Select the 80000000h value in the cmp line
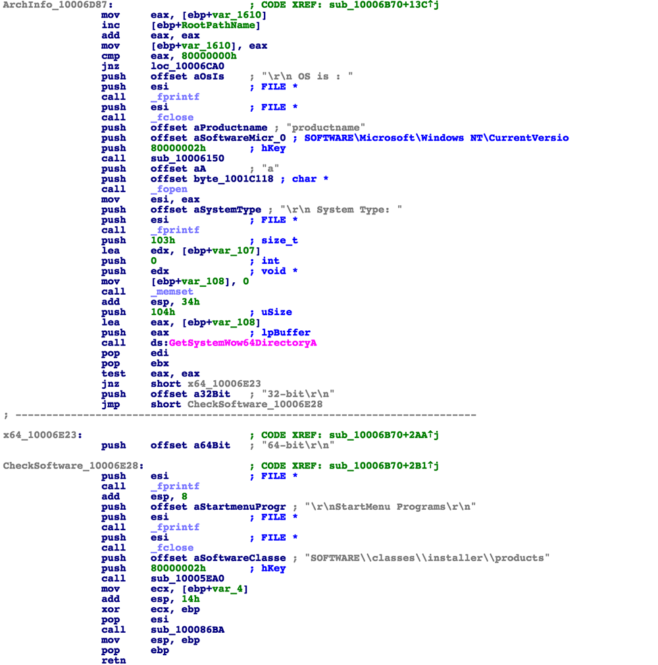Screen dimensions: 658x665 pyautogui.click(x=209, y=57)
